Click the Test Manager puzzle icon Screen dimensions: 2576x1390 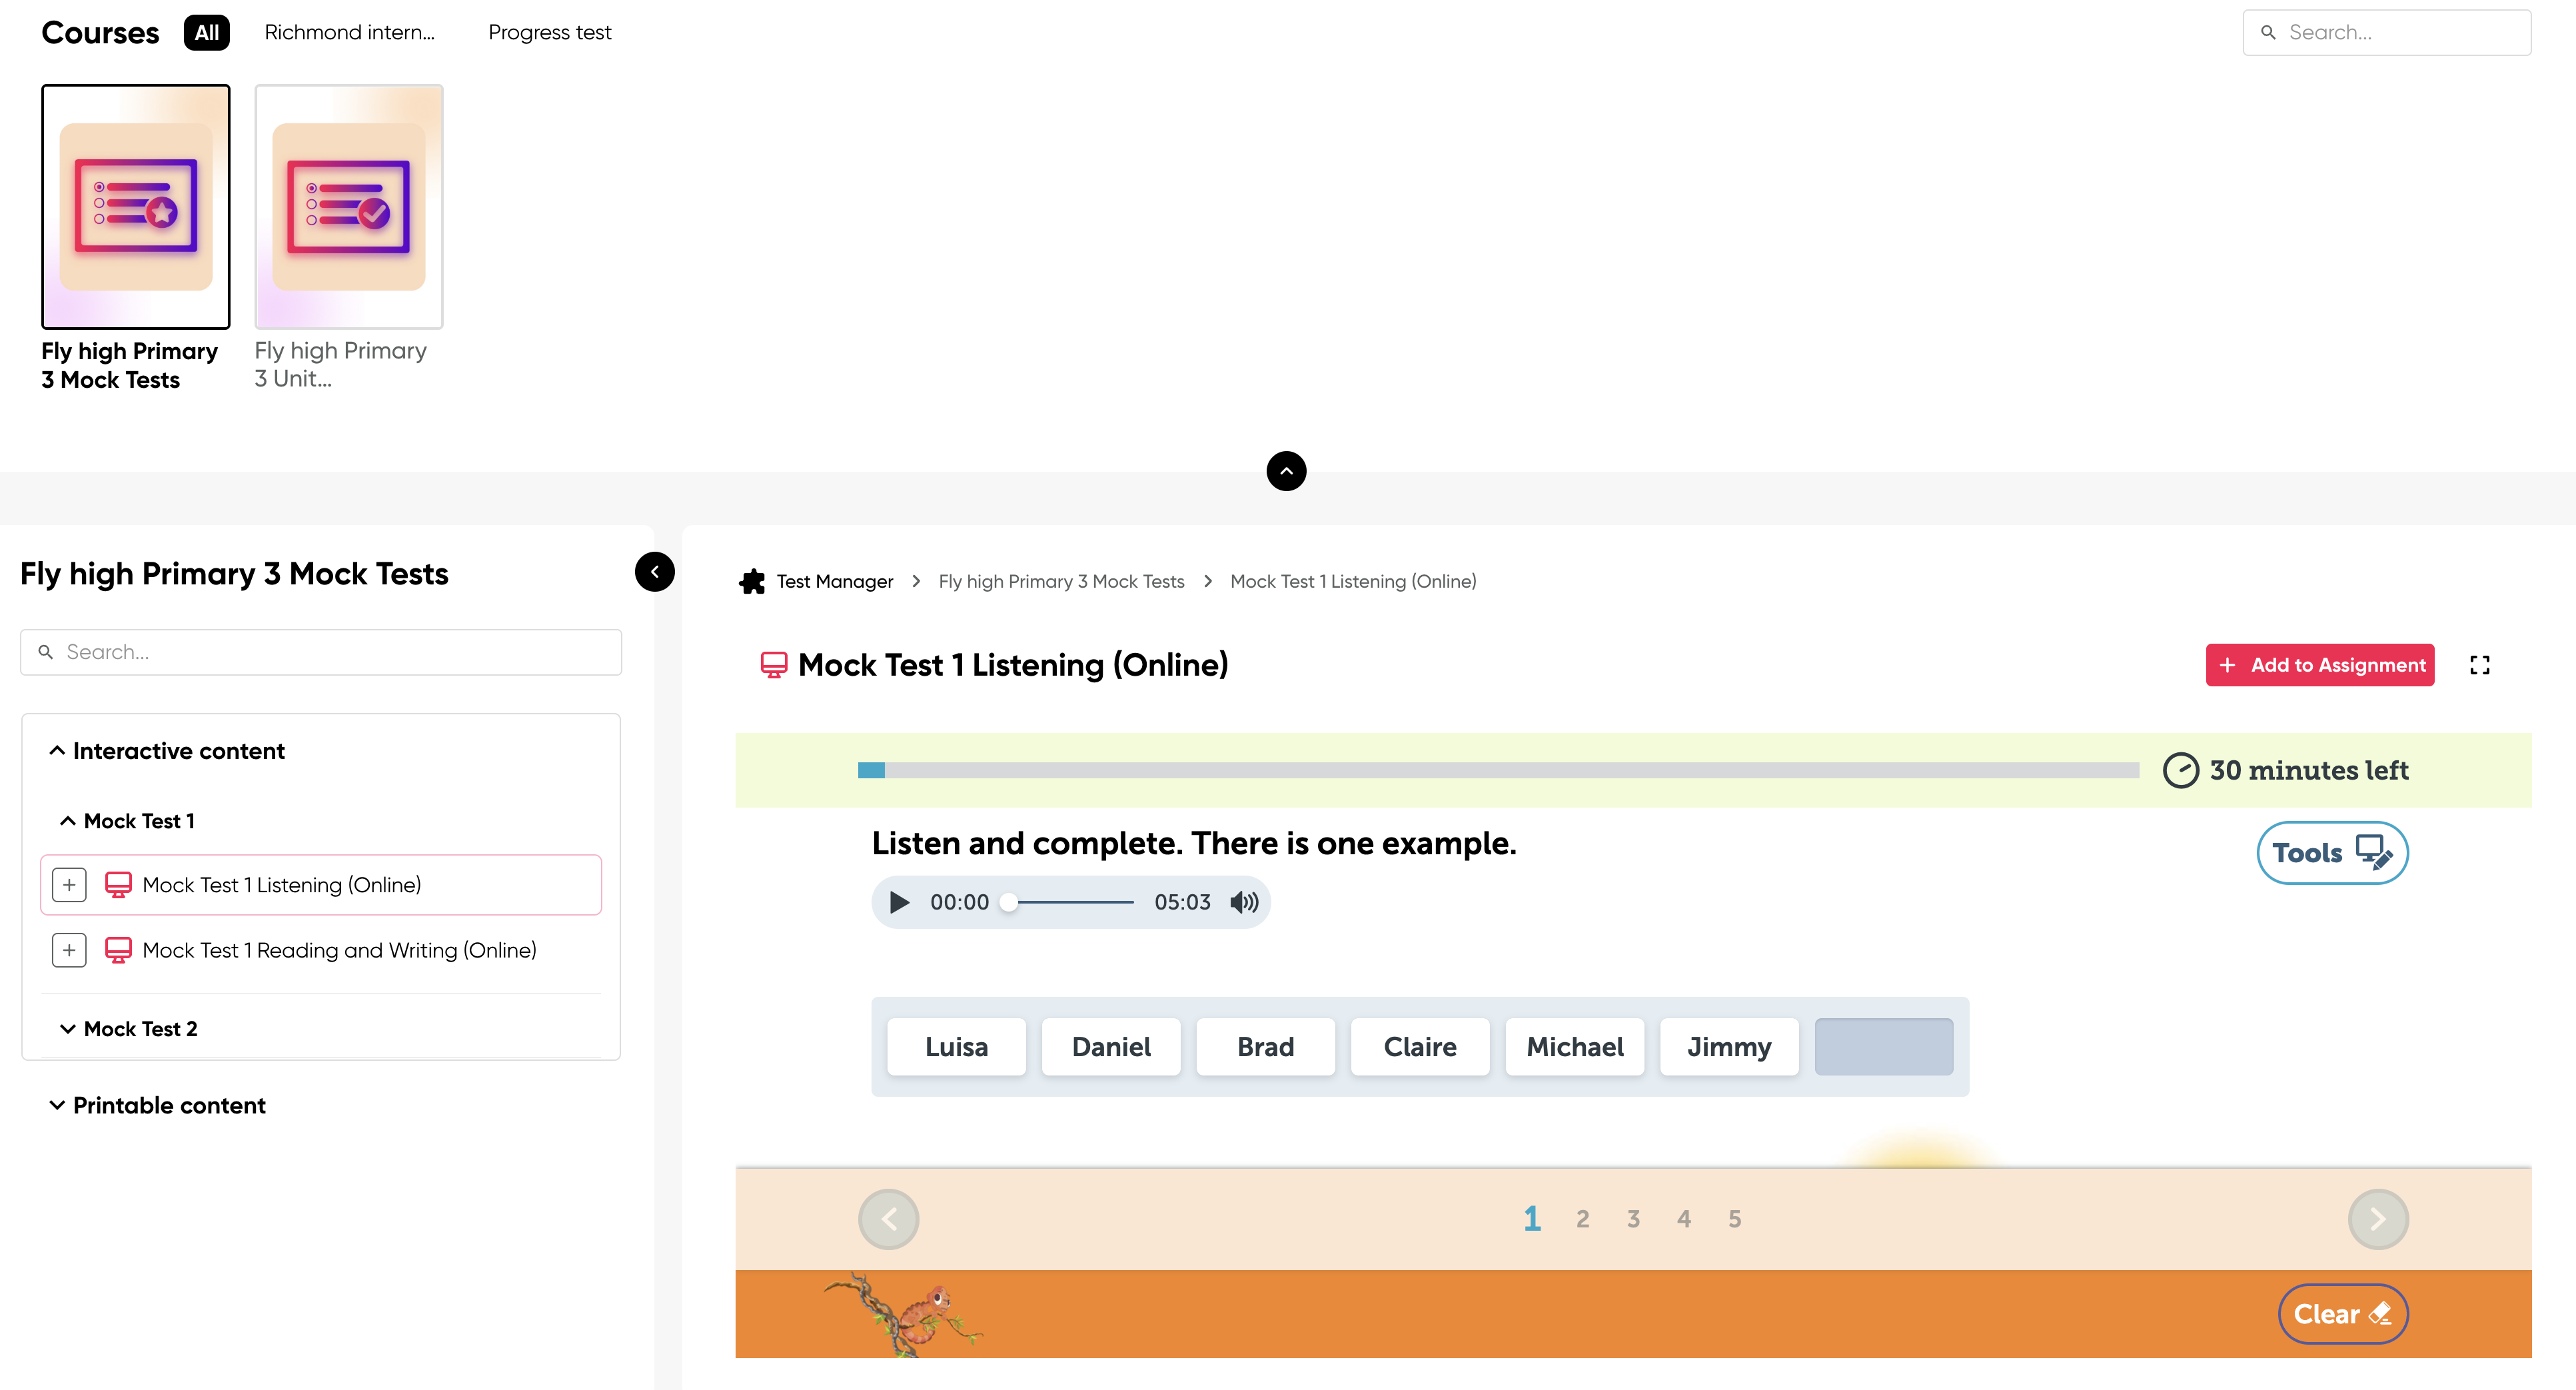pos(752,581)
